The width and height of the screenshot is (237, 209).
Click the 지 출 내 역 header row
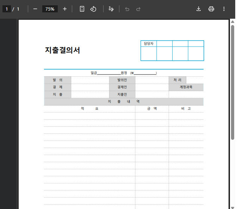124,102
